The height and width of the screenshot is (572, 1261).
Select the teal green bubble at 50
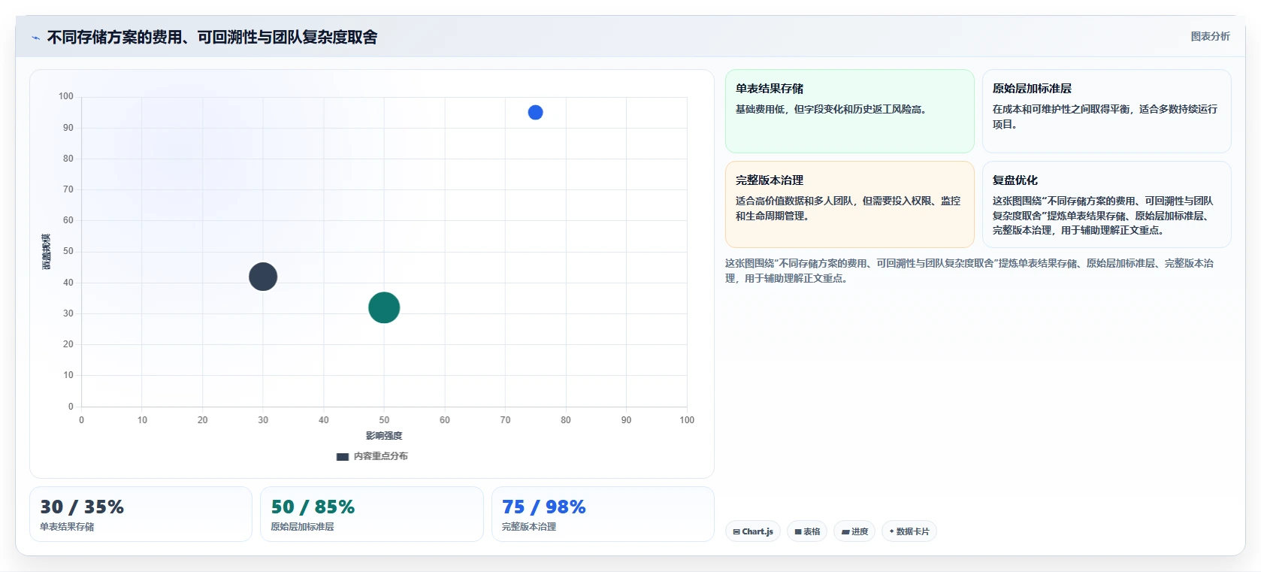(x=384, y=307)
